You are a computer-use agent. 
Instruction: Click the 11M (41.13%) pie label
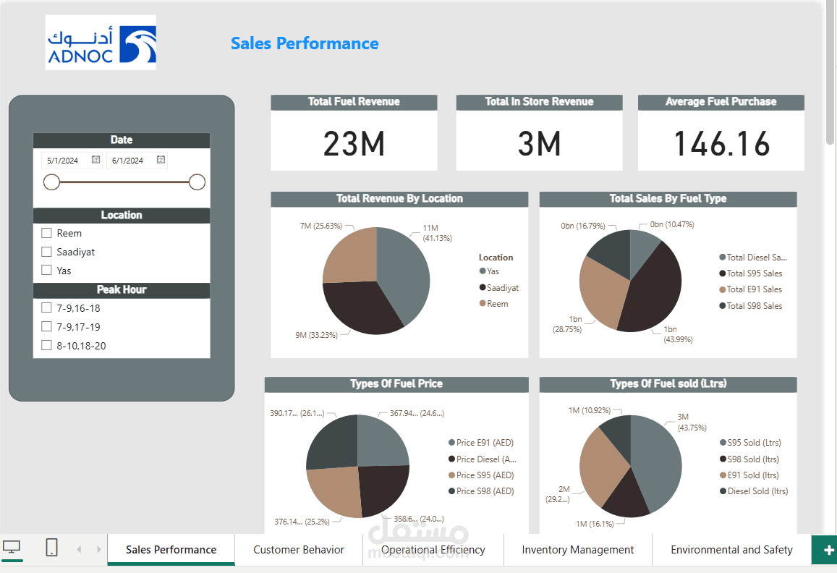point(437,233)
